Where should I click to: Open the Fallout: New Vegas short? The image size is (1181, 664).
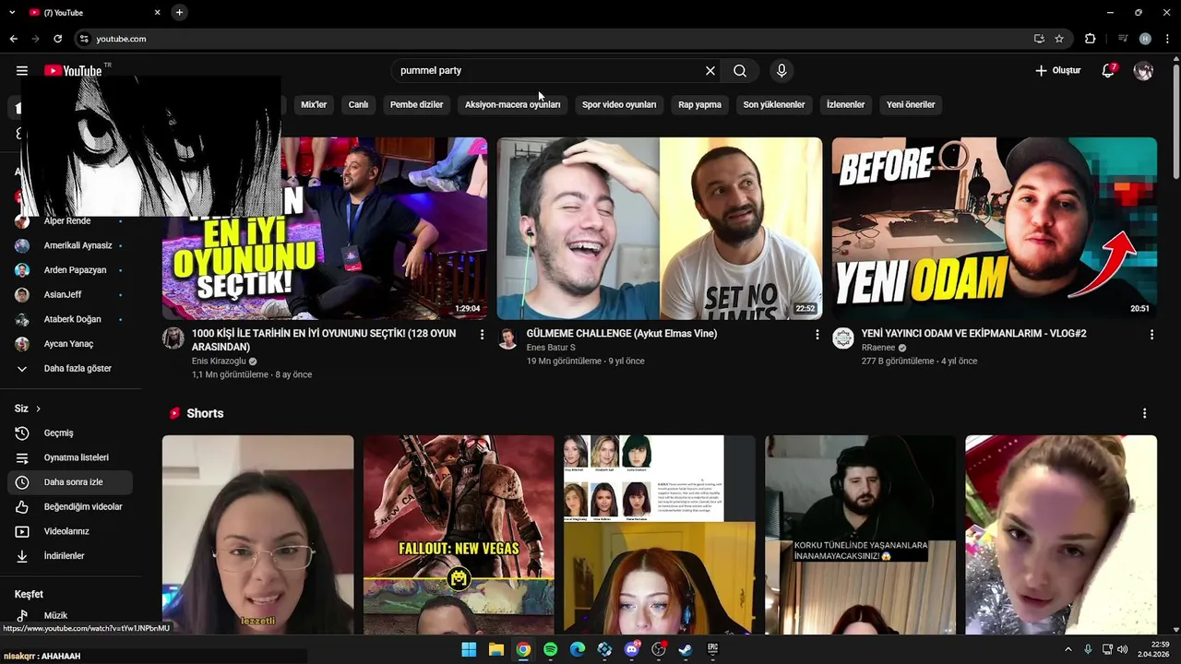click(459, 535)
